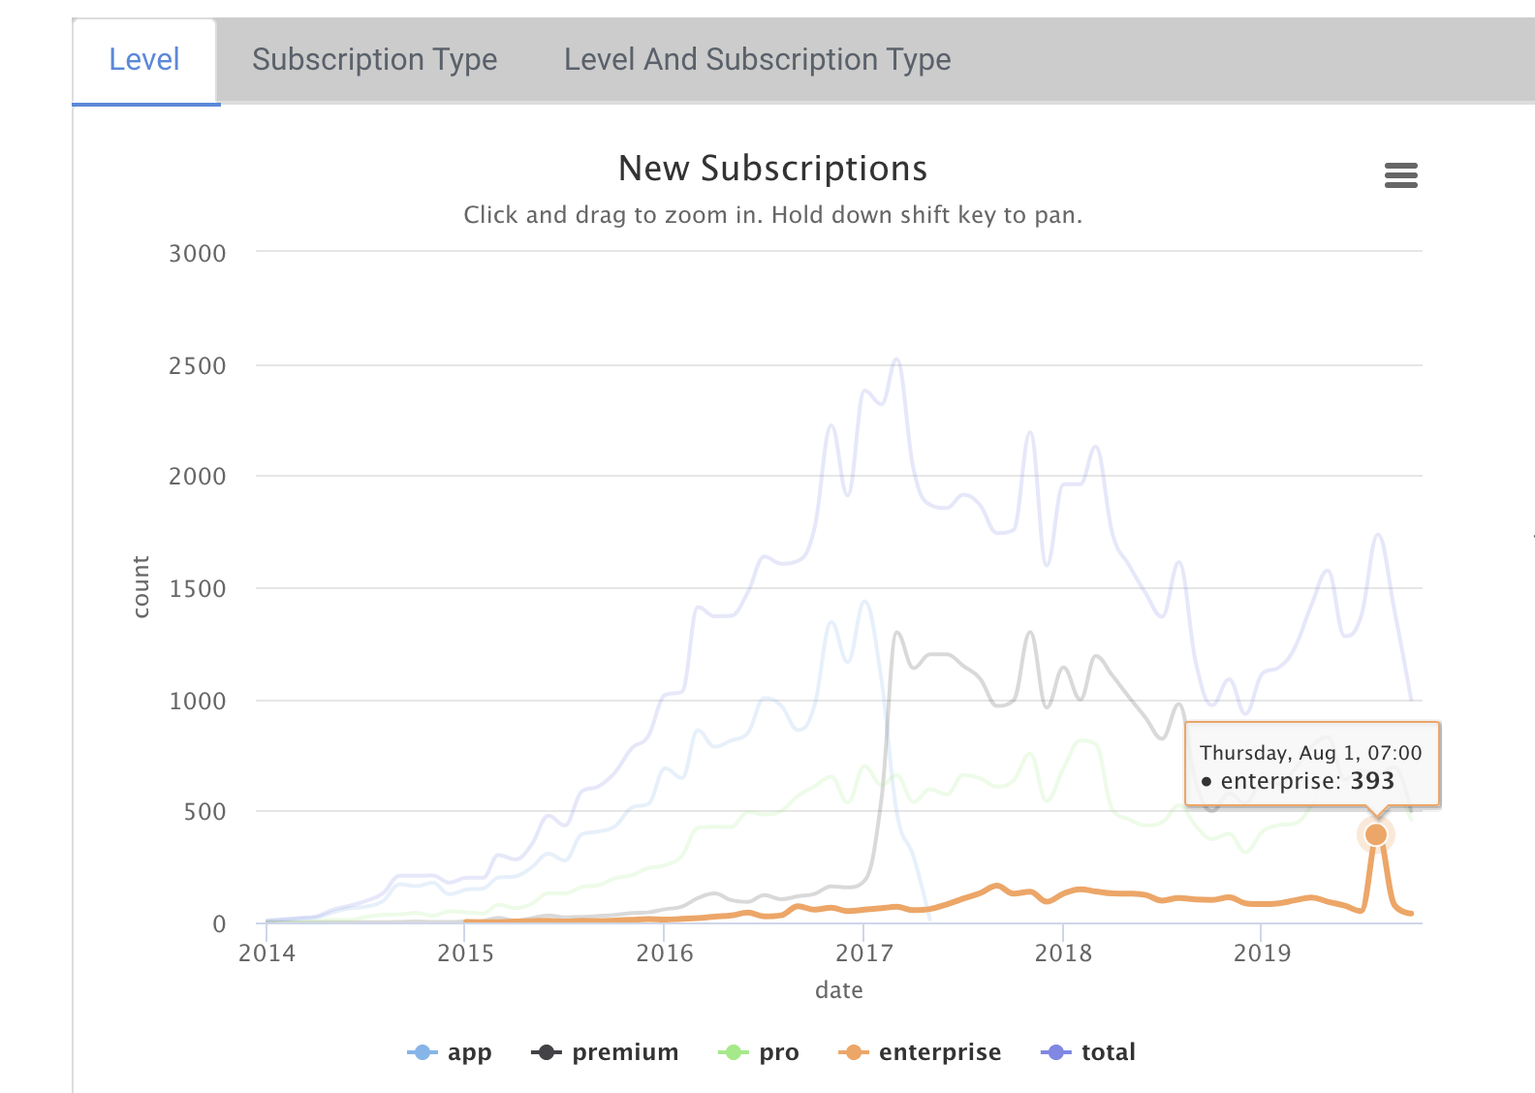Image resolution: width=1535 pixels, height=1093 pixels.
Task: Open the chart hamburger context menu
Action: pos(1400,175)
